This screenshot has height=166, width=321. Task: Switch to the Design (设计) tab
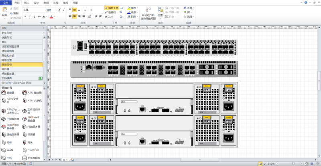pyautogui.click(x=36, y=3)
